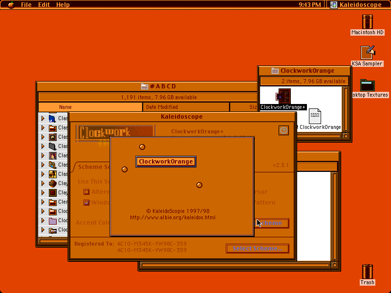Select the purple dotted folder icon on Cloc row

click(52, 221)
